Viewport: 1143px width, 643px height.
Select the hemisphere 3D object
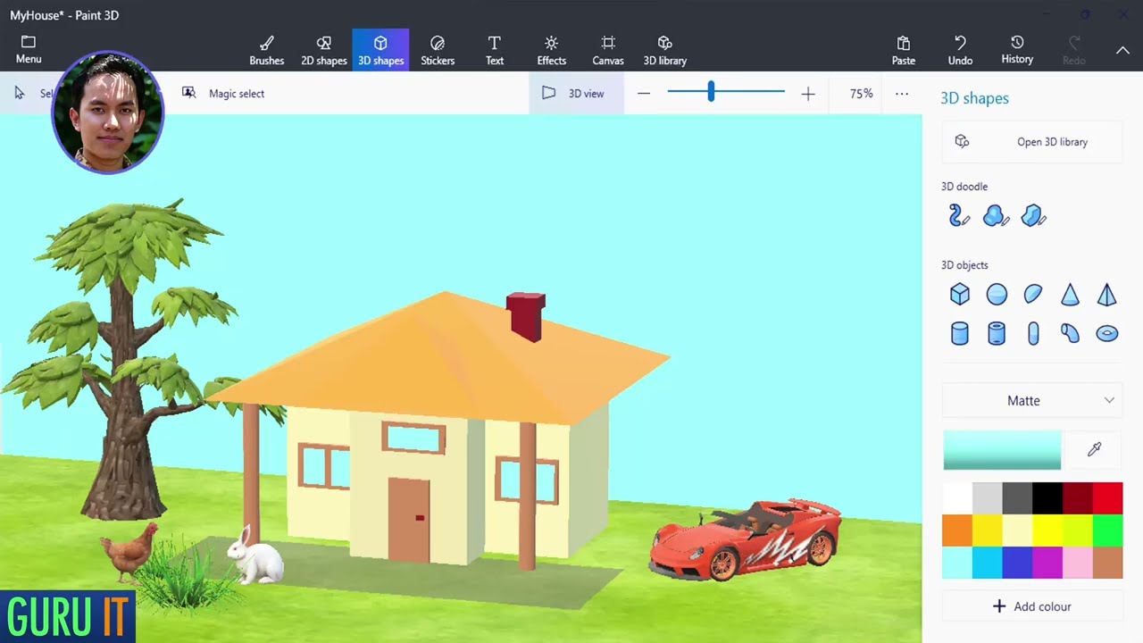(x=1033, y=294)
